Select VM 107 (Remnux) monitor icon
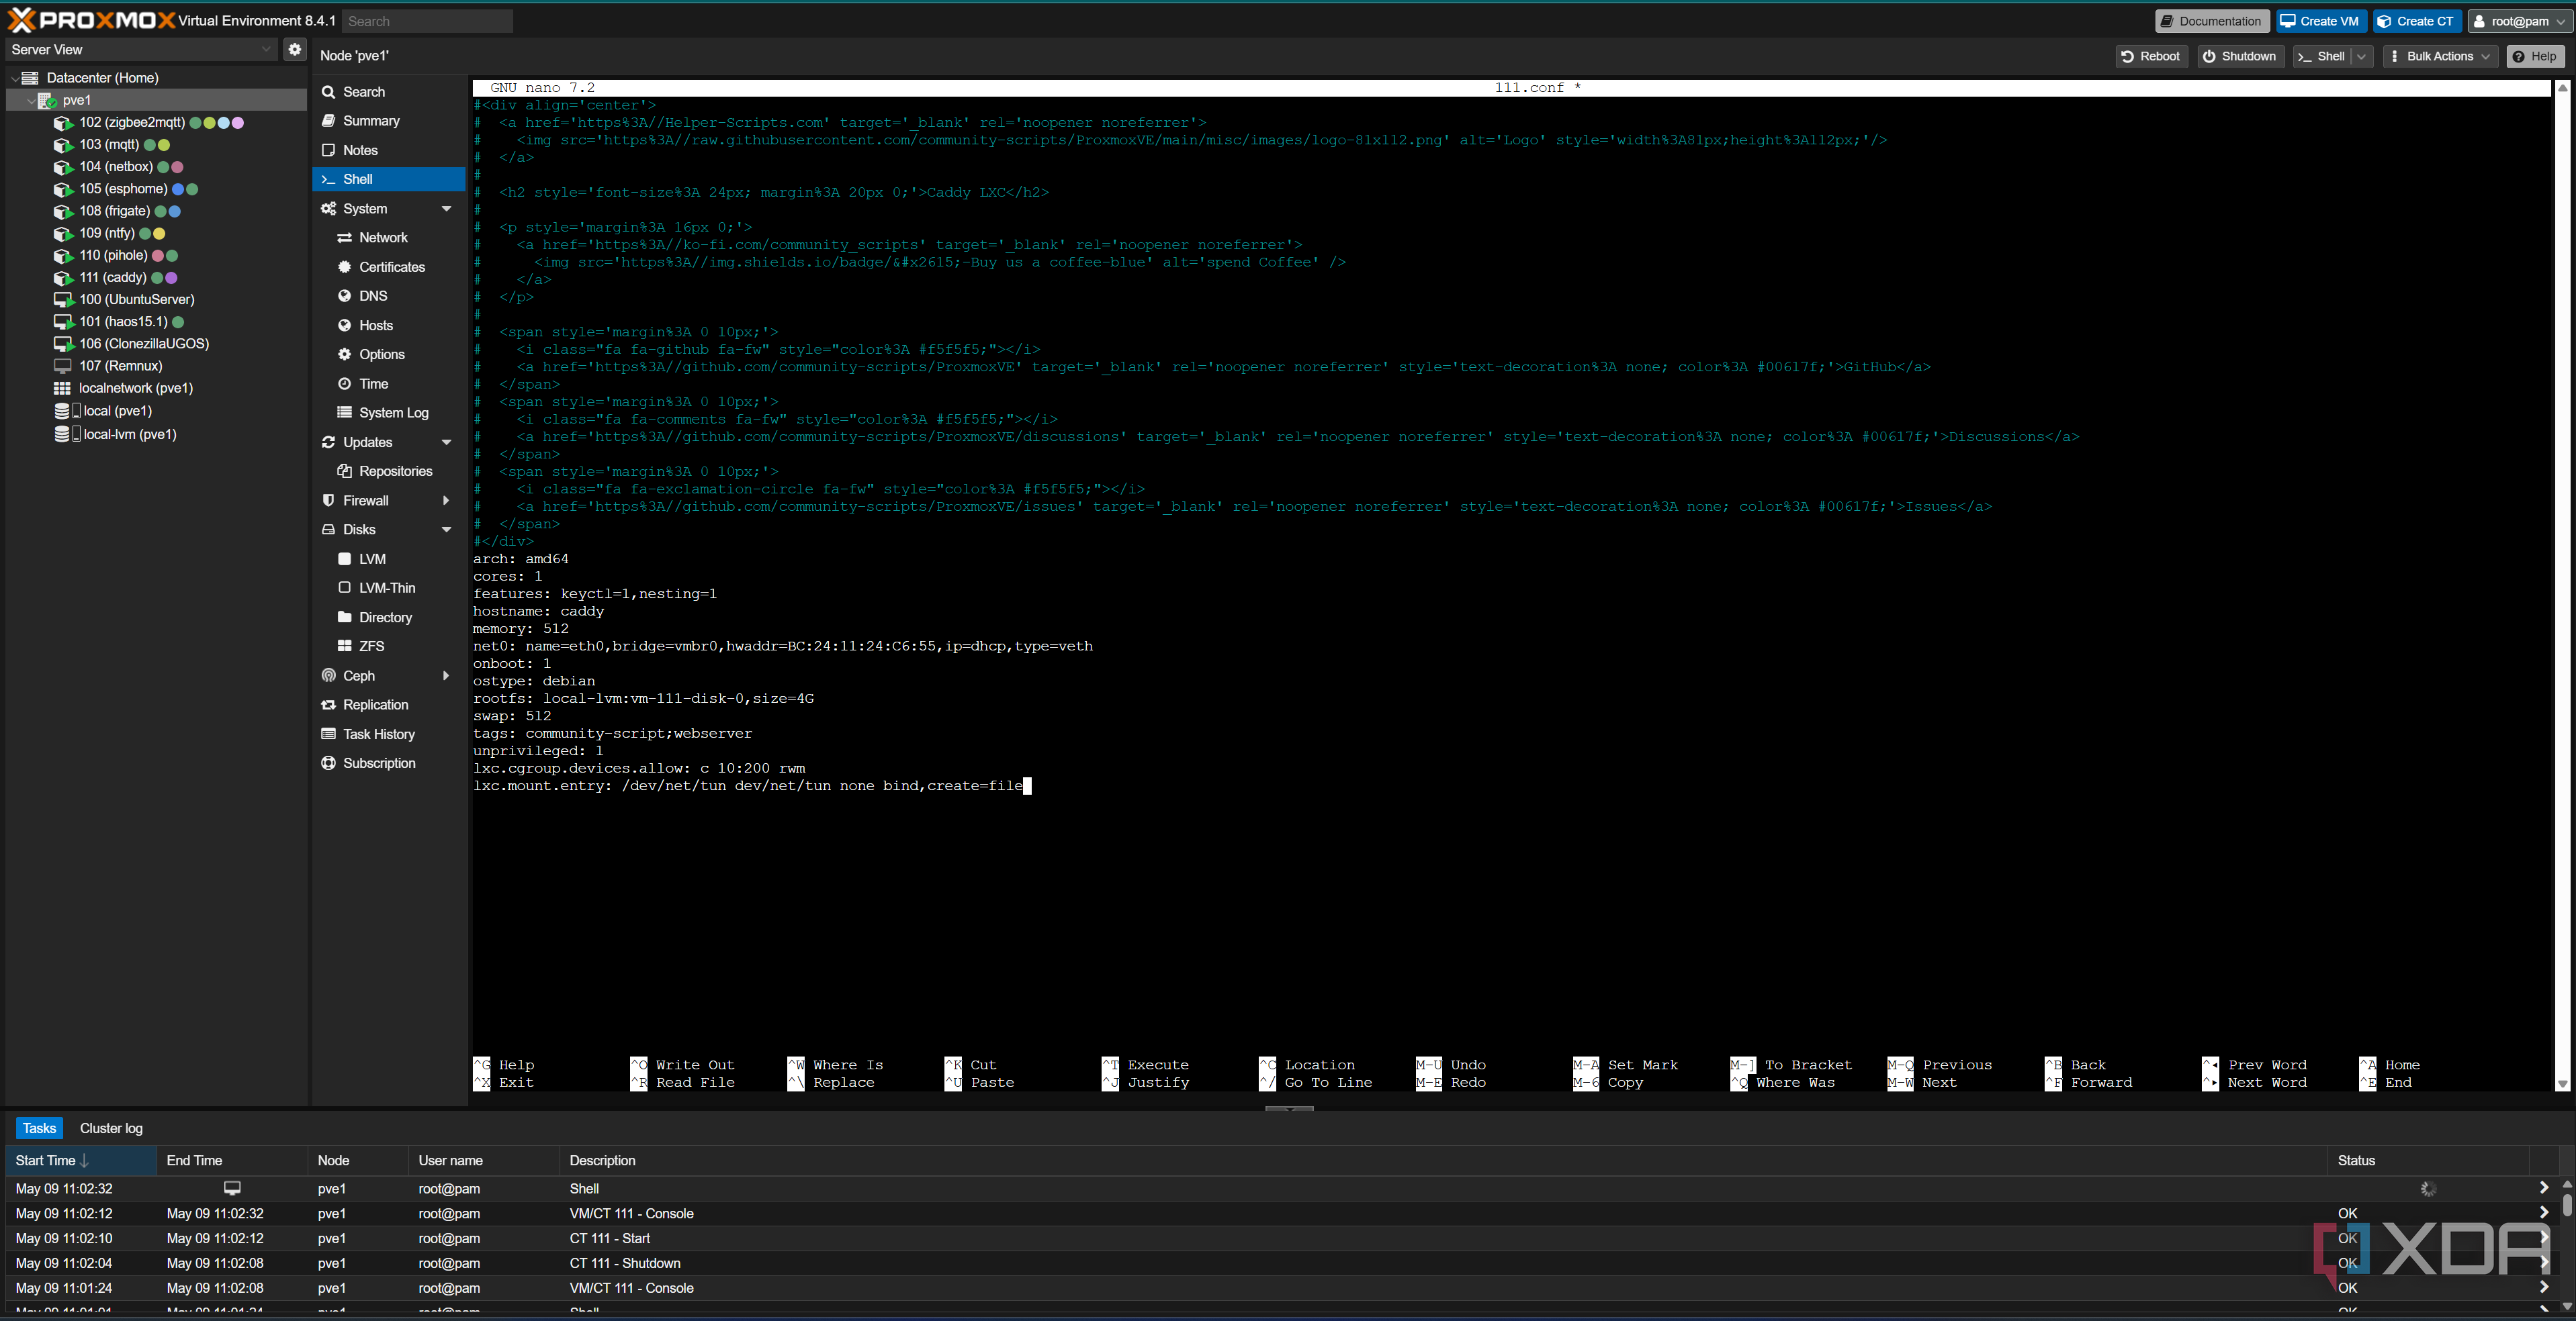This screenshot has width=2576, height=1321. [x=63, y=366]
